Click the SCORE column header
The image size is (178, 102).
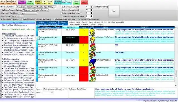pyautogui.click(x=84, y=27)
